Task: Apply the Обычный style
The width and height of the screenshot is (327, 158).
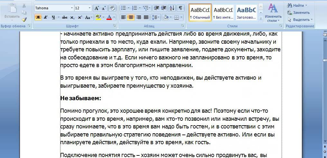Action: [200, 12]
